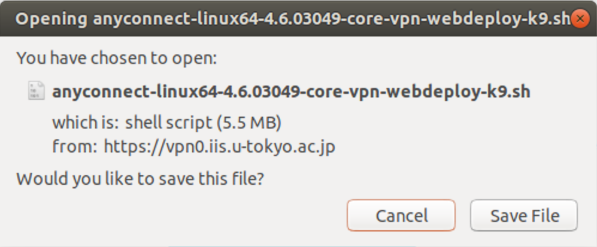Click the anyconnect file name in the title bar
This screenshot has width=597, height=247.
pos(332,19)
